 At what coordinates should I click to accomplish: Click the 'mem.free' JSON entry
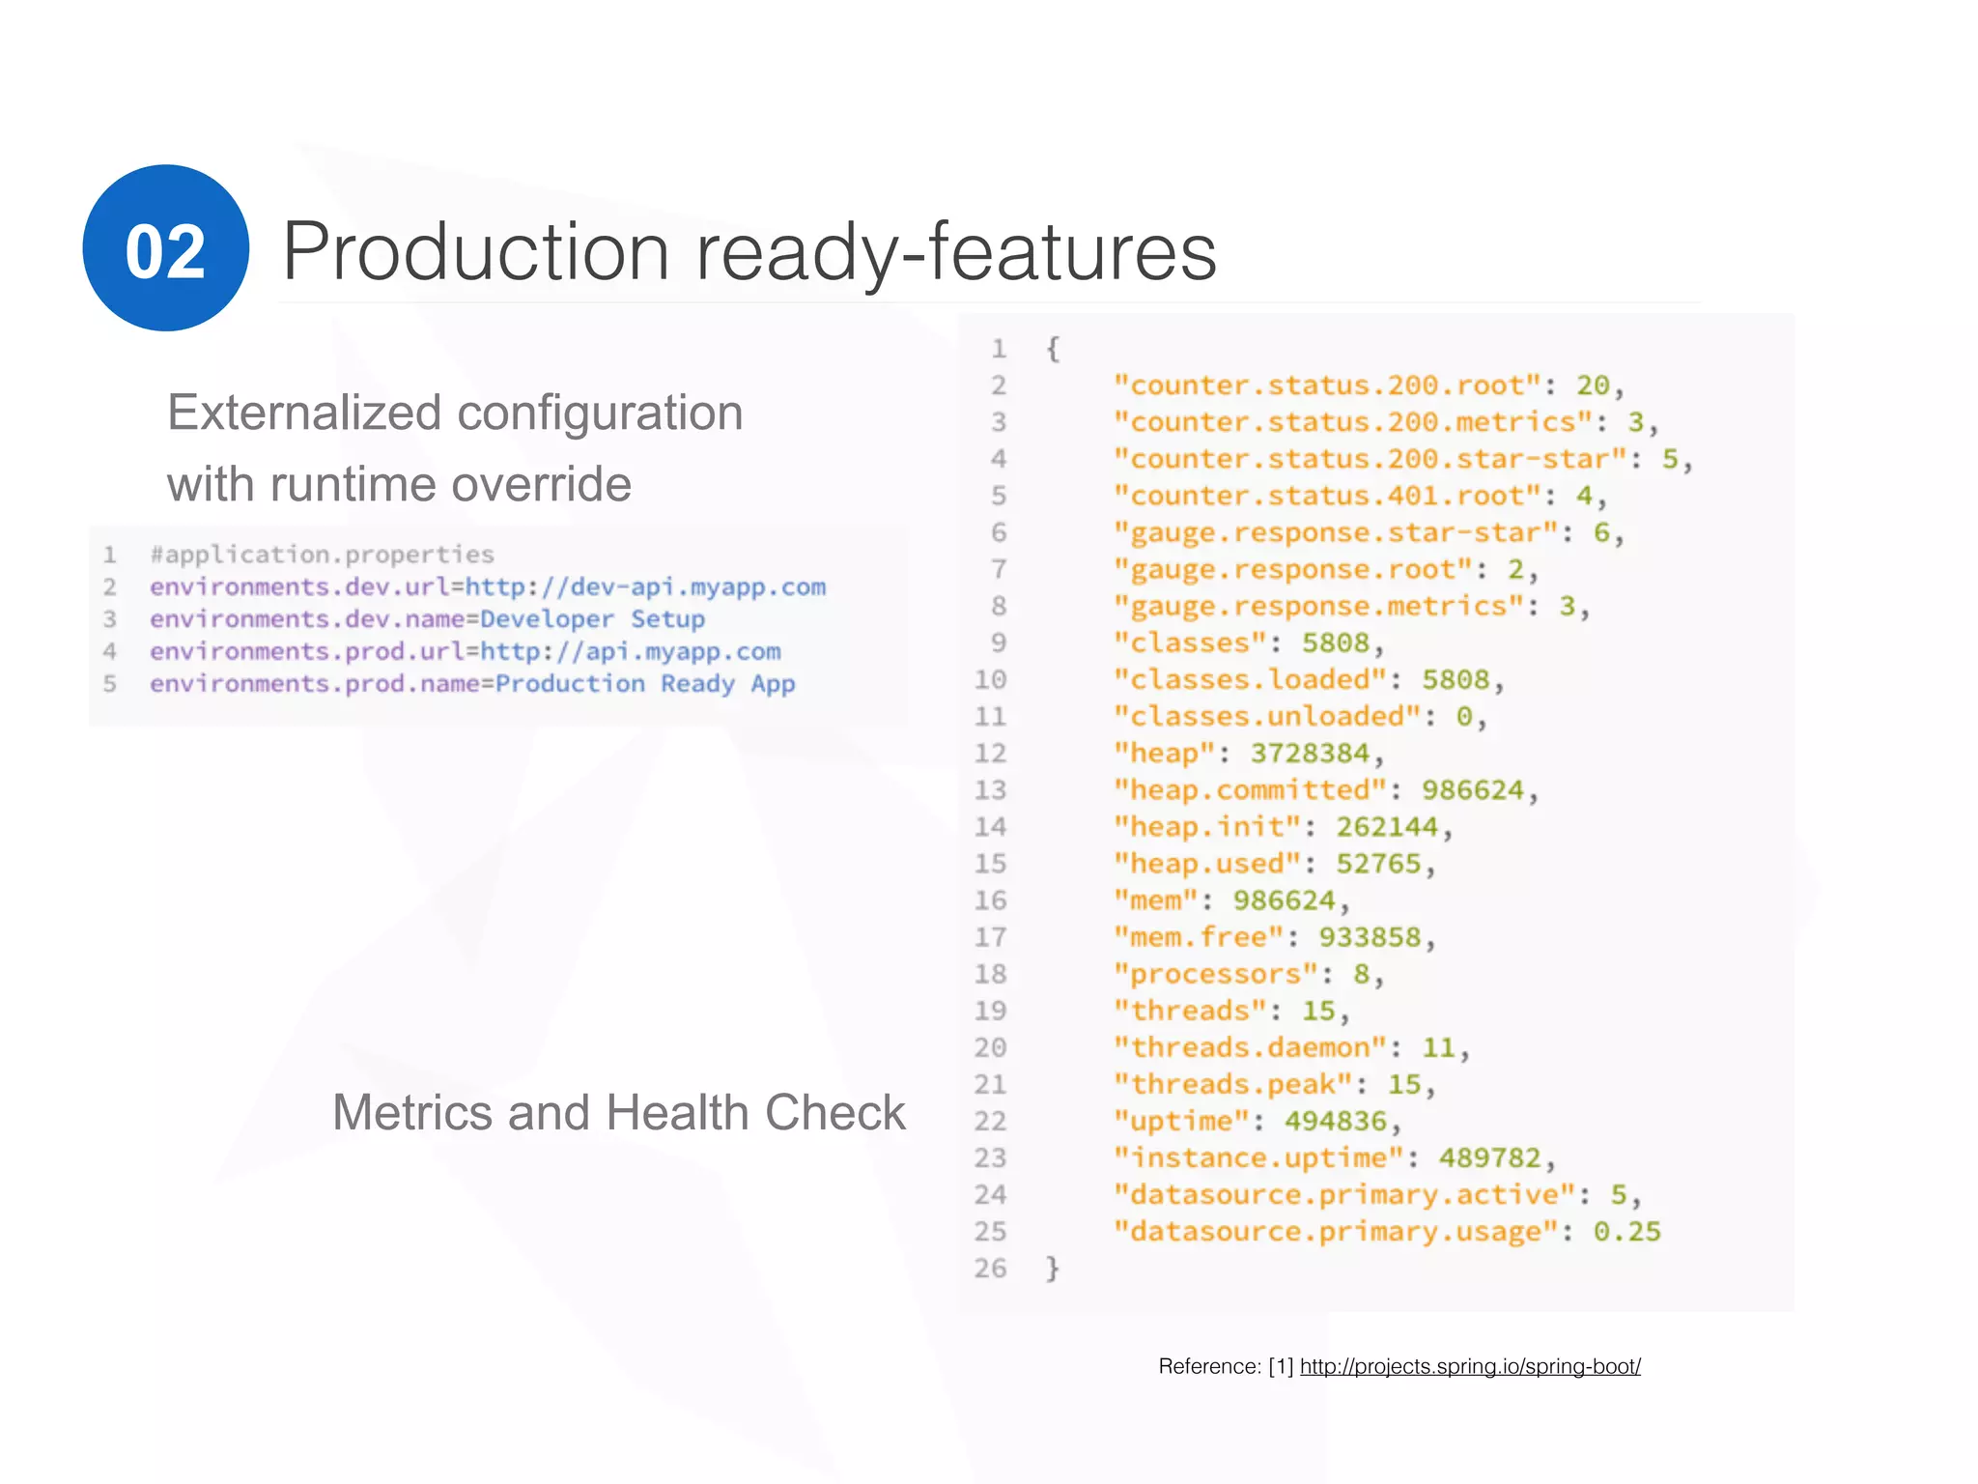[x=1274, y=937]
